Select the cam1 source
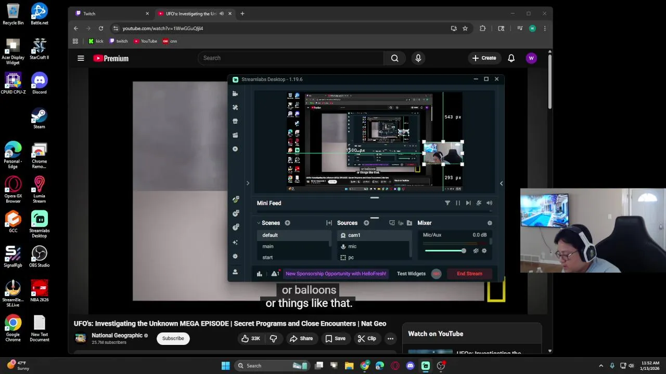Image resolution: width=666 pixels, height=374 pixels. coord(375,235)
